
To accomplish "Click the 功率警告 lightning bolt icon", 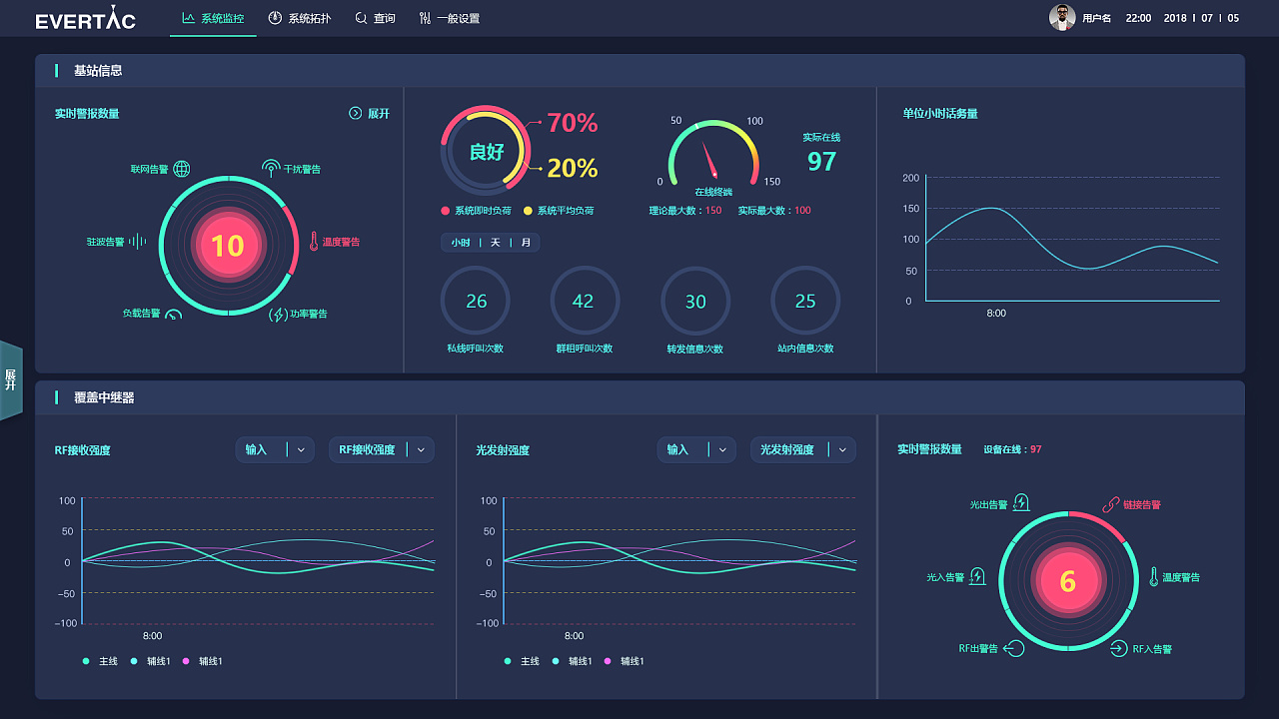I will click(x=279, y=315).
